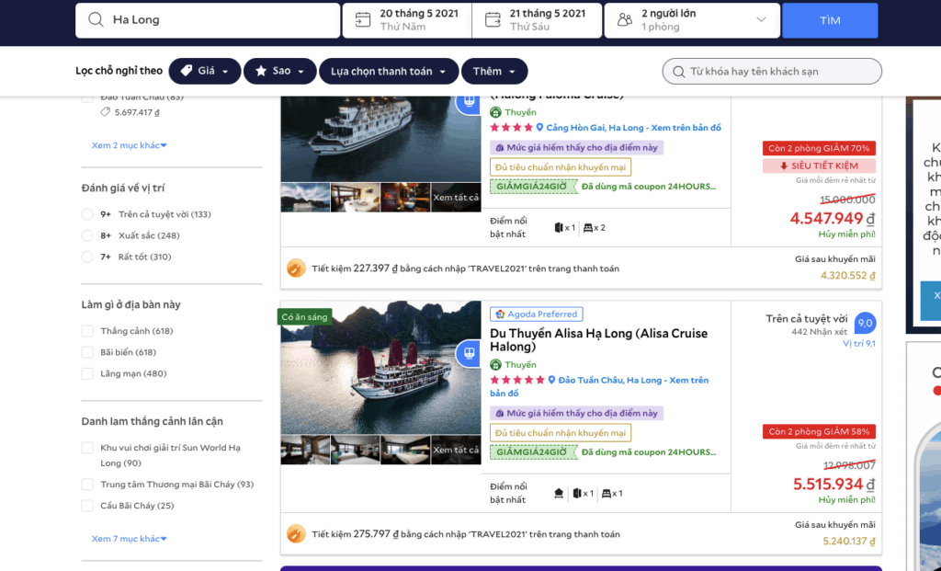Click the Alisa price 5.515.934 ₫
The height and width of the screenshot is (571, 941).
[833, 484]
